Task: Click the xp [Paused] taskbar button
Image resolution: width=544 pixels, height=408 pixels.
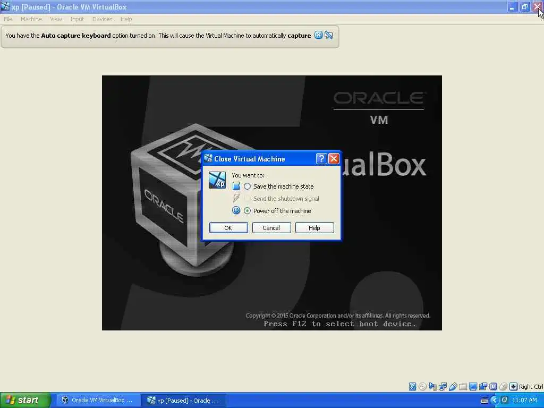Action: (184, 400)
